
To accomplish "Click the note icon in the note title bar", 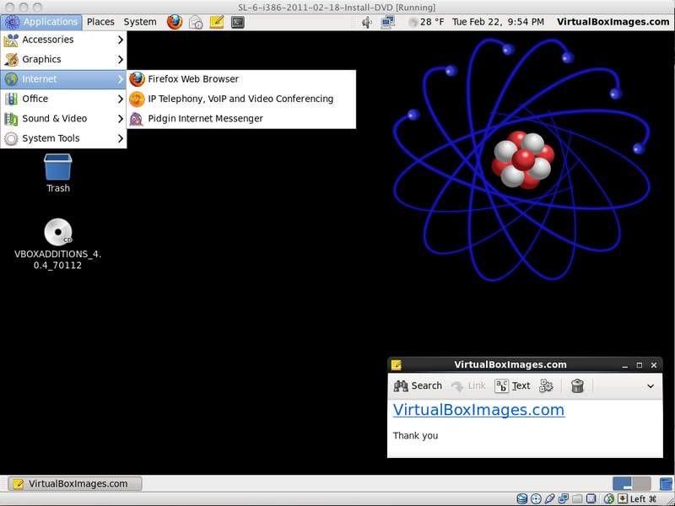I will (396, 365).
